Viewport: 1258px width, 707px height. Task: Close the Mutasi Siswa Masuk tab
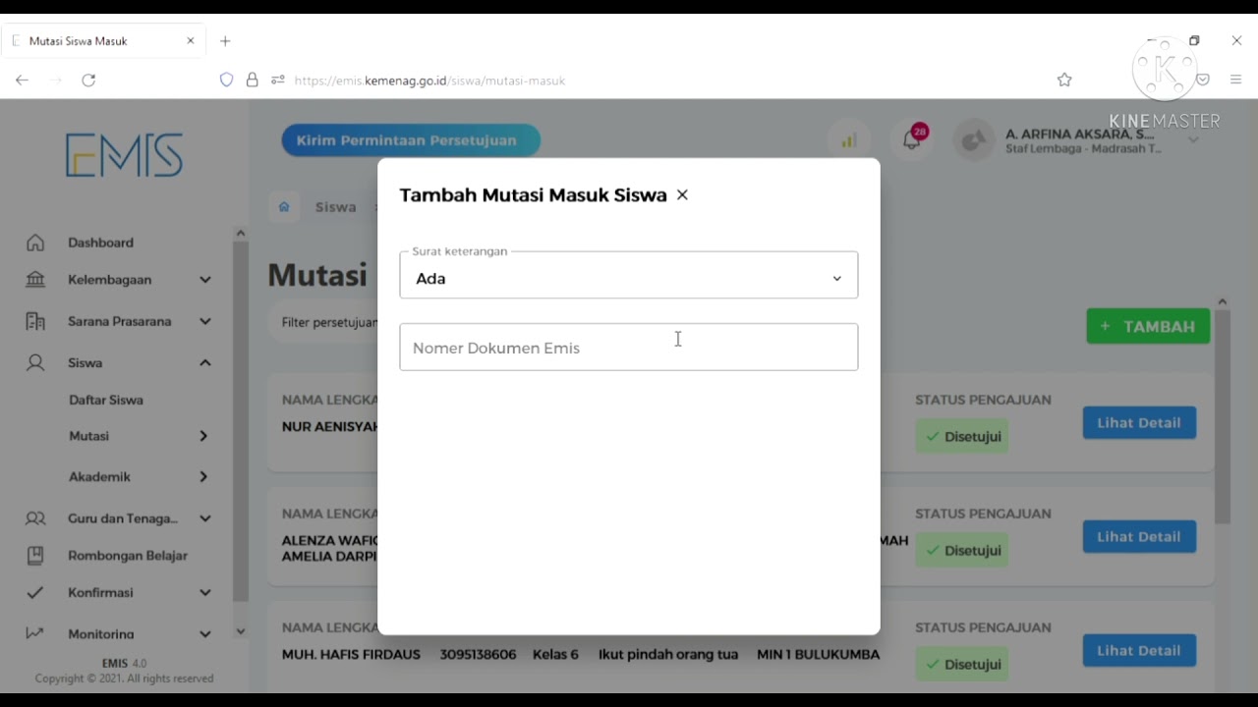(x=191, y=41)
